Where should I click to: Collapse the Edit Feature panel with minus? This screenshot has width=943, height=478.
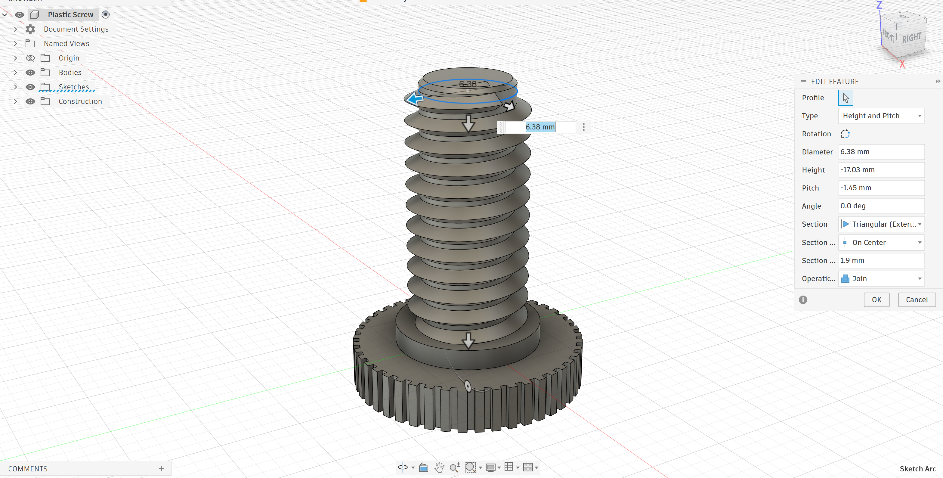click(803, 81)
